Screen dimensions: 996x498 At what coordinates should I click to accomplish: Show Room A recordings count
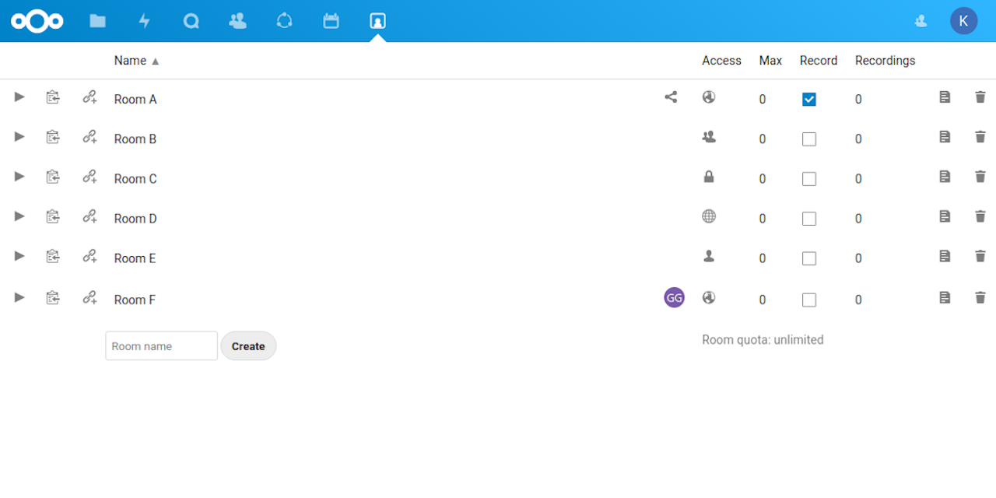click(858, 100)
